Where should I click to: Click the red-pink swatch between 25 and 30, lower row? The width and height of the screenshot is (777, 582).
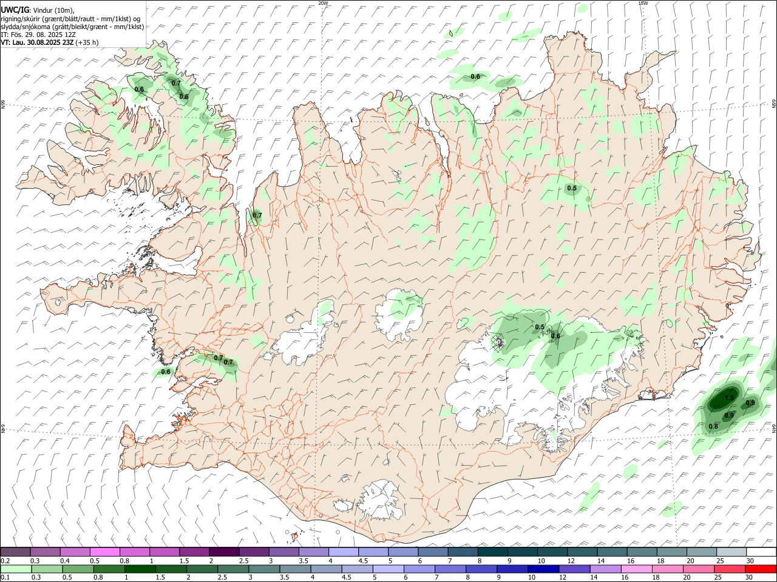(730, 569)
